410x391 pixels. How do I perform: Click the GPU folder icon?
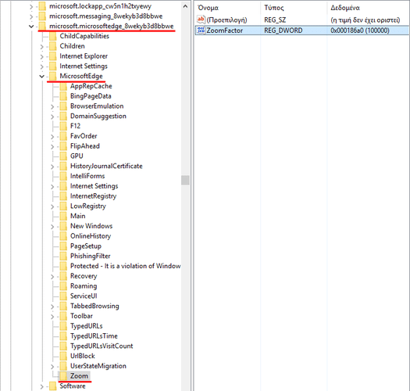pos(63,156)
